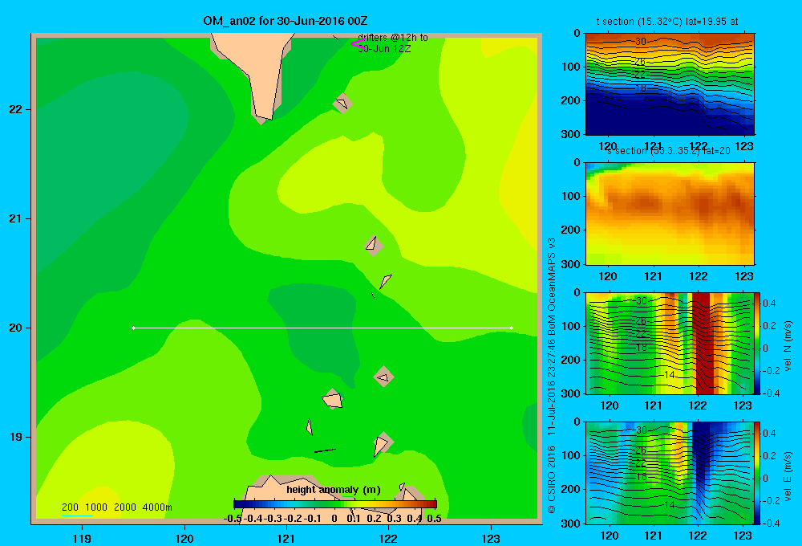This screenshot has height=546, width=802.
Task: Click the 100 depth label on salinity section
Action: coord(573,196)
